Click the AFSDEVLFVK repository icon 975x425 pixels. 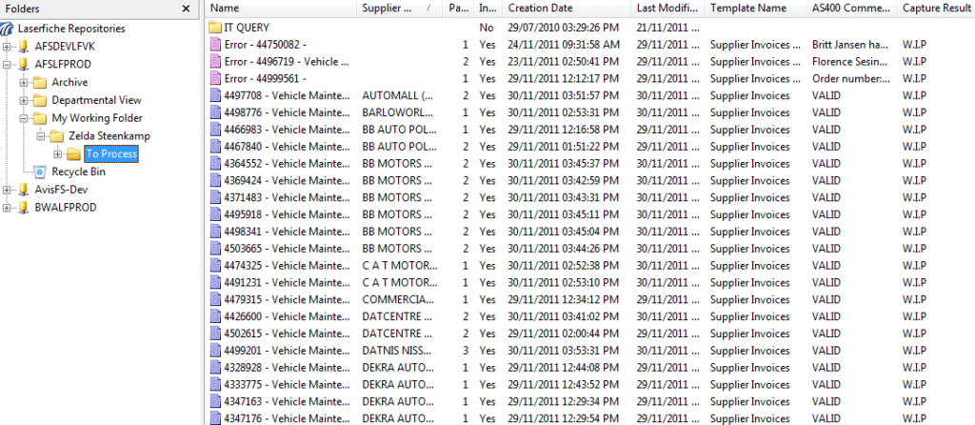click(x=24, y=47)
